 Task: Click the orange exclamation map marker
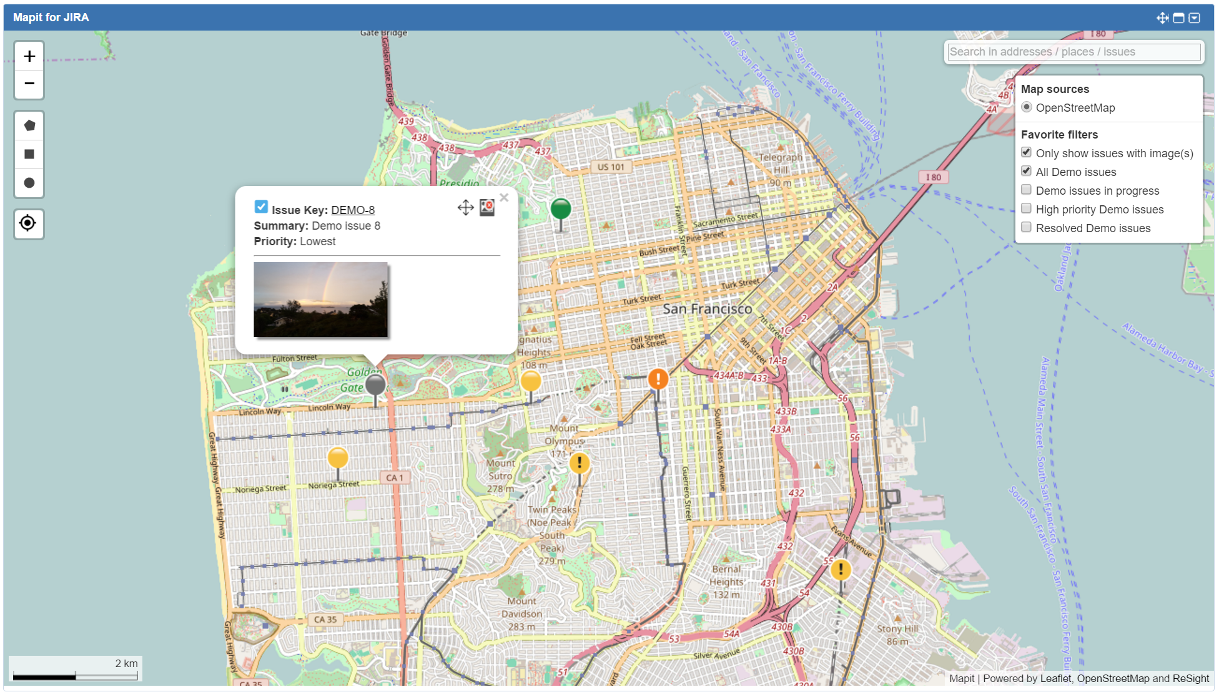coord(658,379)
